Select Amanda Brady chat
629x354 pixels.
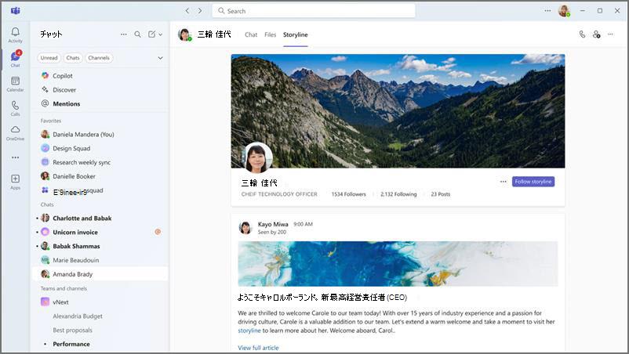100,274
